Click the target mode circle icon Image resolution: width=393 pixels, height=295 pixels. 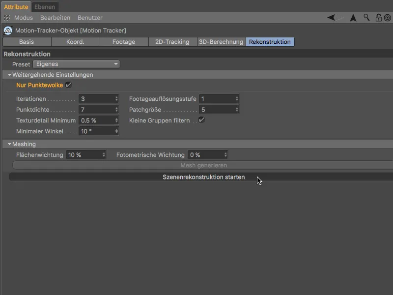pyautogui.click(x=388, y=18)
